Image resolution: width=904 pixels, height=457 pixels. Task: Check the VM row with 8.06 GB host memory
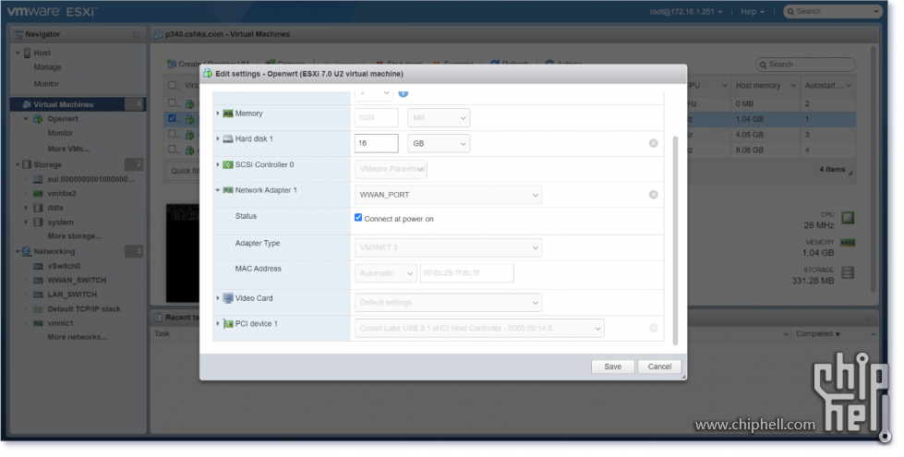pyautogui.click(x=172, y=150)
